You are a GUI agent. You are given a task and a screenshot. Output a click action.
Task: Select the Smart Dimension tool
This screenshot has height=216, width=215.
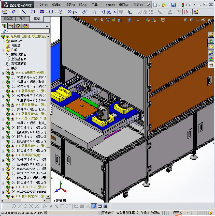click(13, 12)
